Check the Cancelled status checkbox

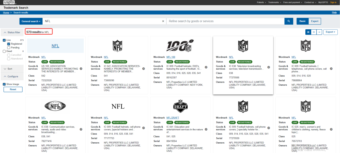9,55
